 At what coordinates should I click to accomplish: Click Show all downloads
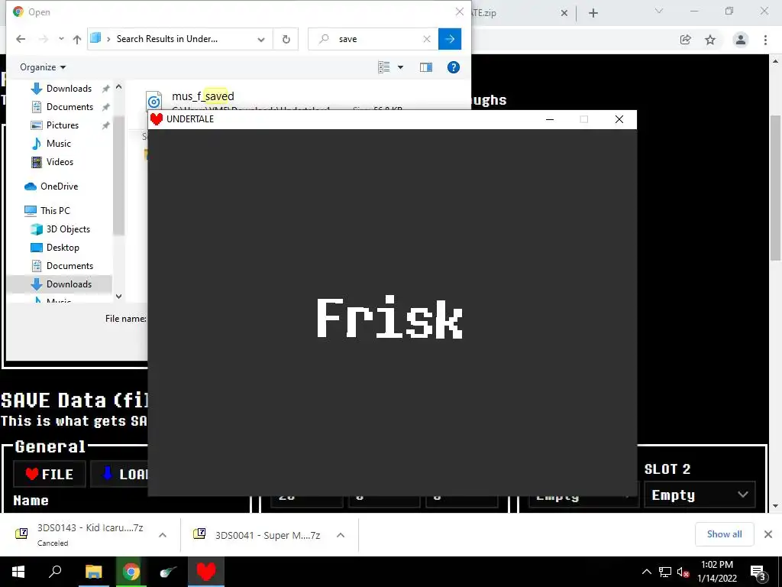[x=724, y=534]
